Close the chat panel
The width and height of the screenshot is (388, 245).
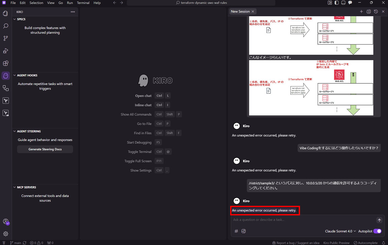click(x=383, y=11)
